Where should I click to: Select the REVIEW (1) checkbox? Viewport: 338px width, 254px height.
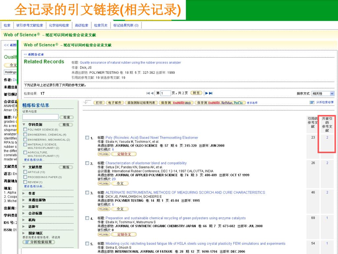click(25, 182)
